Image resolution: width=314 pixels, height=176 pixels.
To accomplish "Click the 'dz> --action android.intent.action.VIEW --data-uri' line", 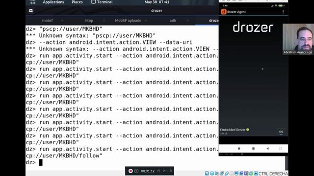I will 109,43.
